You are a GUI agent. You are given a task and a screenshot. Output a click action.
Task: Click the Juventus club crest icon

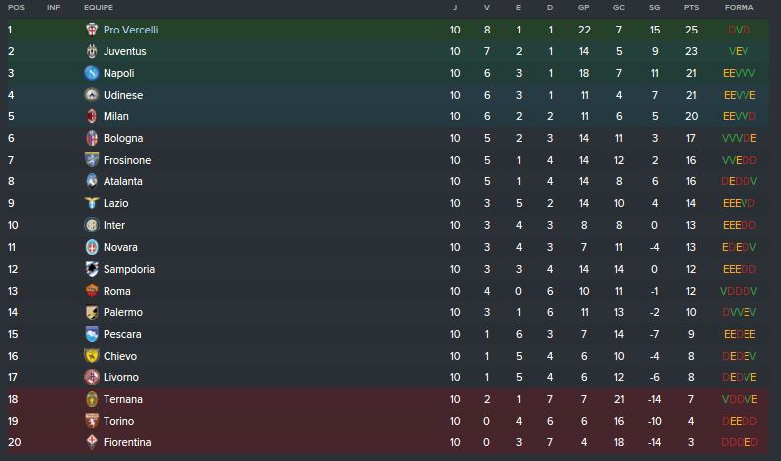pyautogui.click(x=92, y=51)
